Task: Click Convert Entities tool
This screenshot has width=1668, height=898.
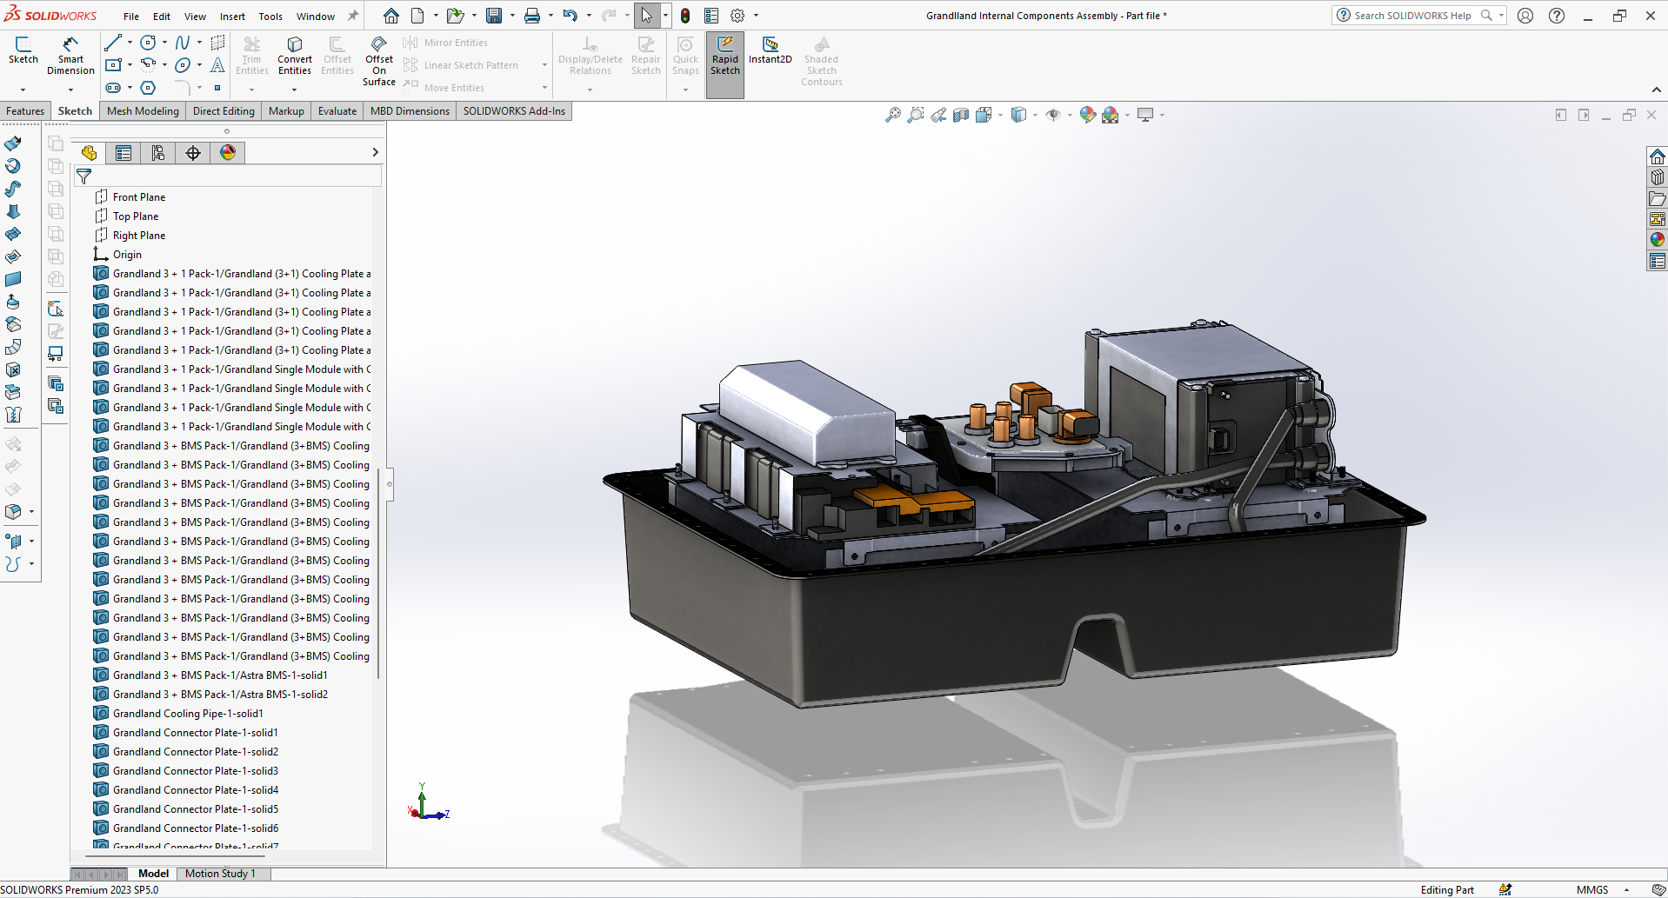Action: (295, 57)
